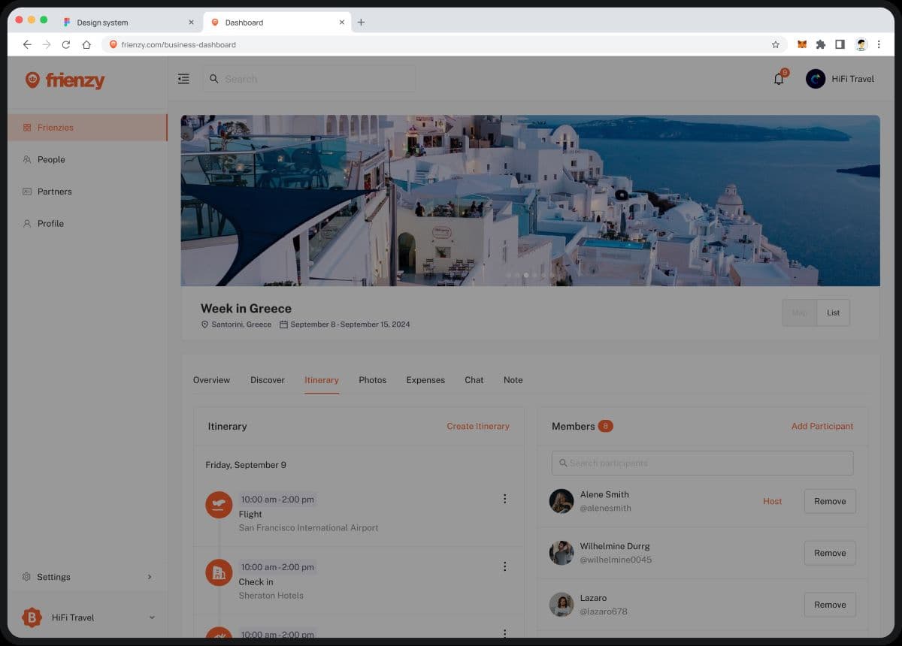Close the Dashboard browser tab
This screenshot has width=902, height=646.
[342, 23]
